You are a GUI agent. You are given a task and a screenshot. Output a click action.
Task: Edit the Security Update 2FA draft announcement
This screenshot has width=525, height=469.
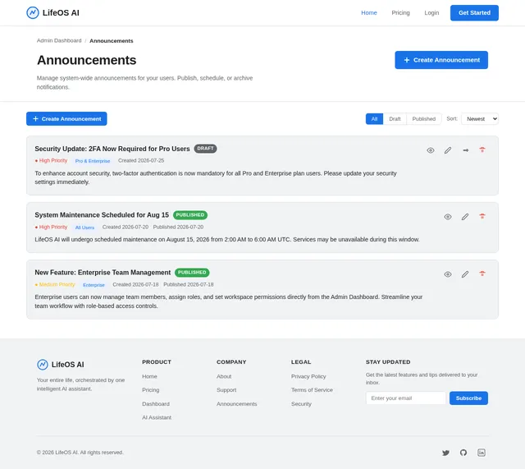[448, 150]
